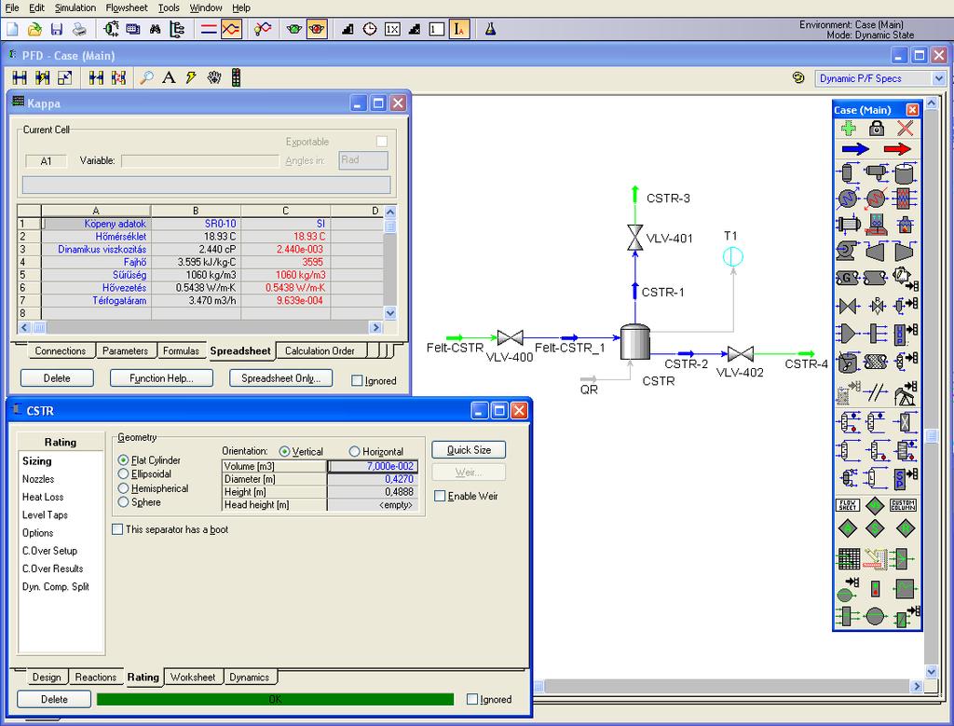This screenshot has width=954, height=726.
Task: Pick the valve unit operation in the palette
Action: (847, 305)
